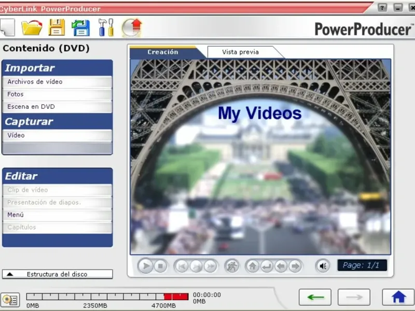Image resolution: width=415 pixels, height=311 pixels.
Task: Select Fotos under Importar
Action: [58, 94]
